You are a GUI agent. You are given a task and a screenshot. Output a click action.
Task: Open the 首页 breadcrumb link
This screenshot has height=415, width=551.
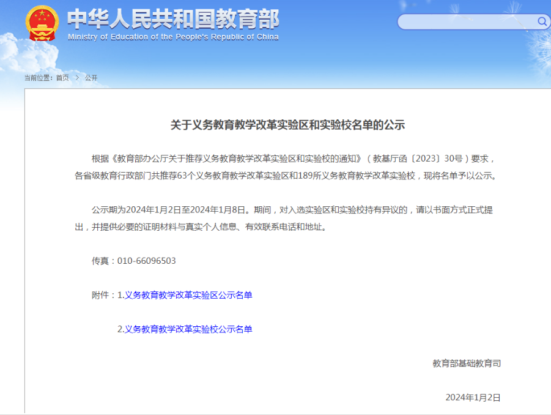click(62, 78)
